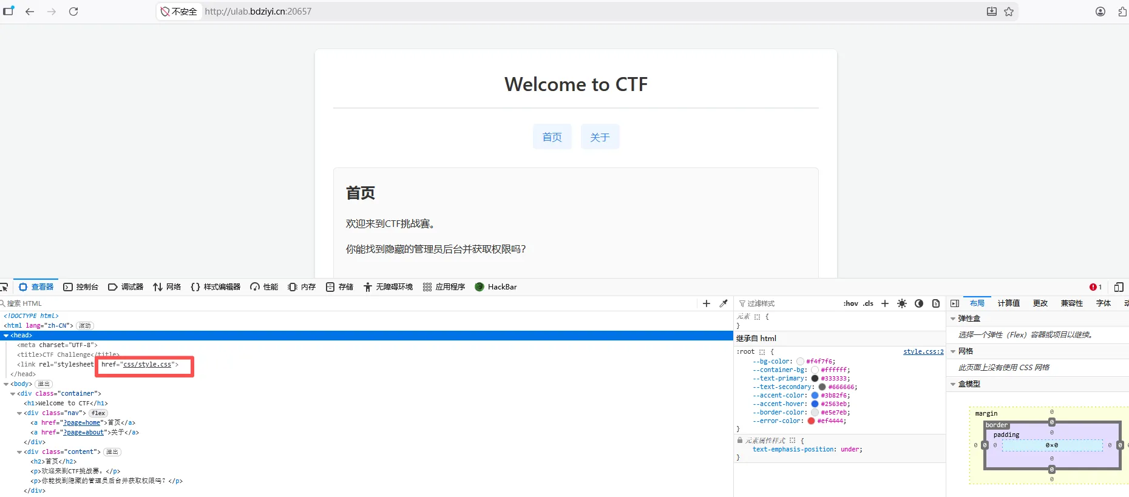The height and width of the screenshot is (497, 1129).
Task: Open color picker for --text-primary swatch
Action: point(815,379)
